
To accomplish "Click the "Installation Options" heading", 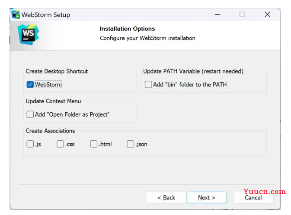I will point(127,29).
